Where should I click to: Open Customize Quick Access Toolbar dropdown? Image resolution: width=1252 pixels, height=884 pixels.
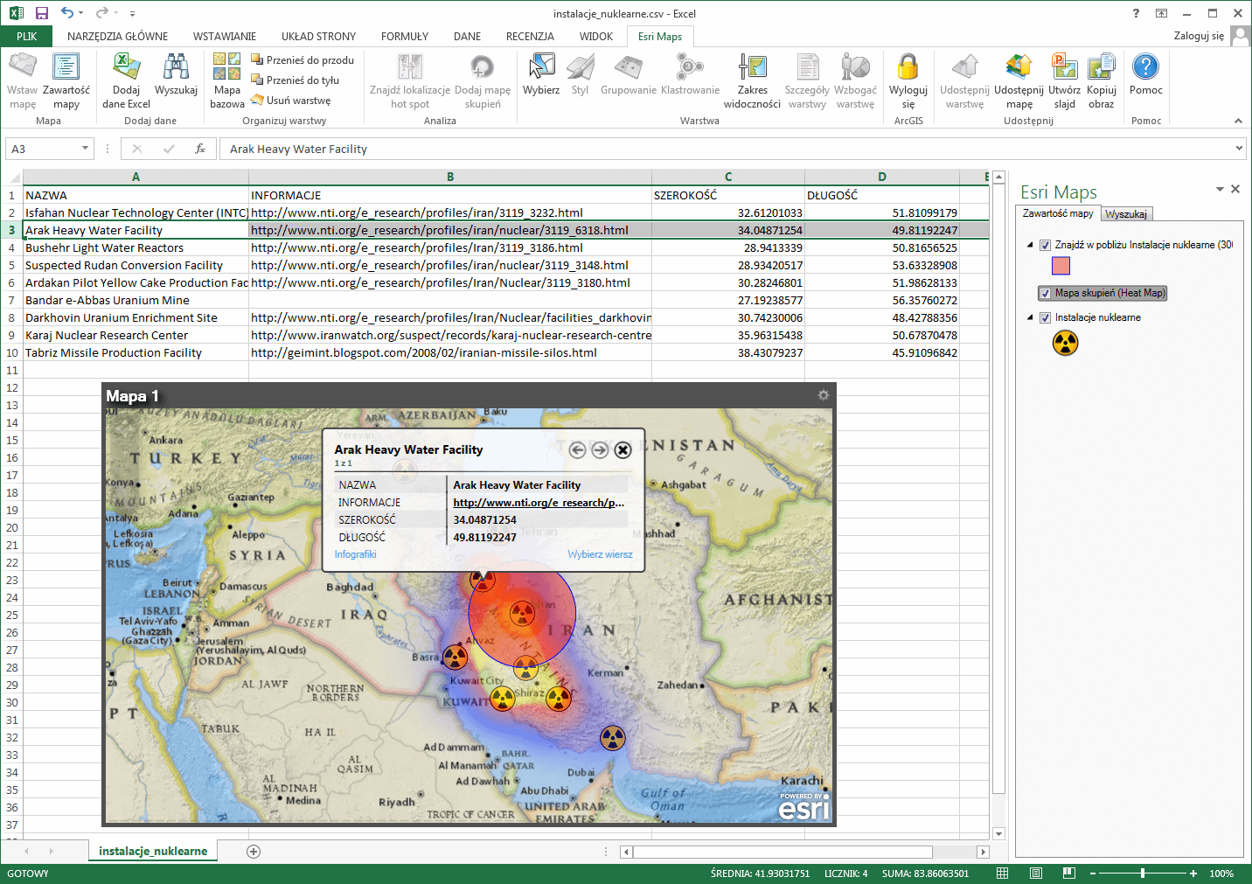pos(132,13)
